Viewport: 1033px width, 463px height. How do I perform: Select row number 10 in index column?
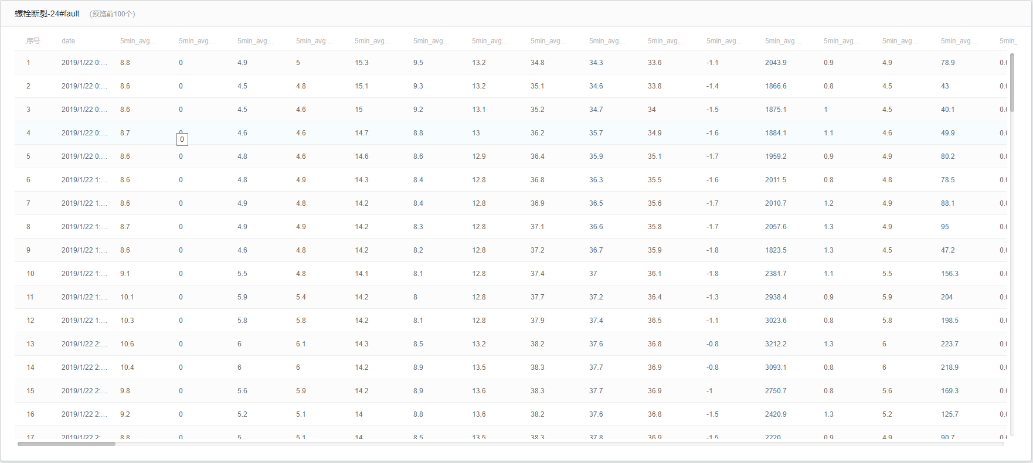(30, 274)
